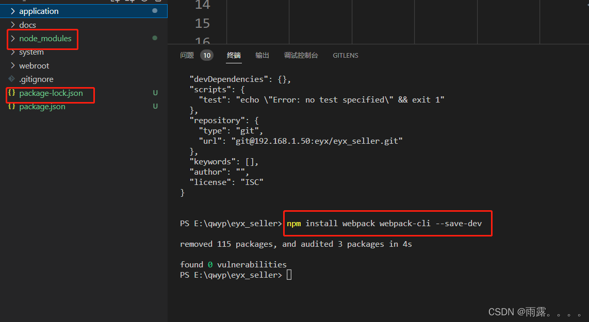Click the U untracked badge next to package.json

155,107
